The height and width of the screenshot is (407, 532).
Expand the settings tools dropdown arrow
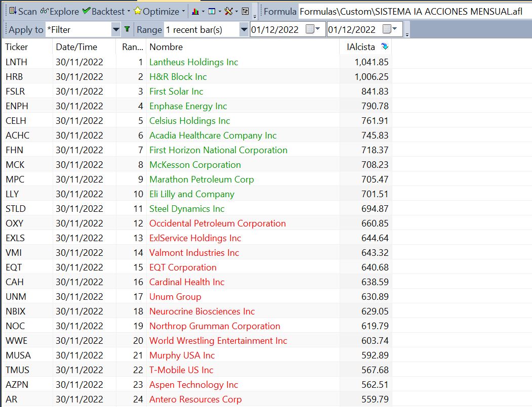236,11
